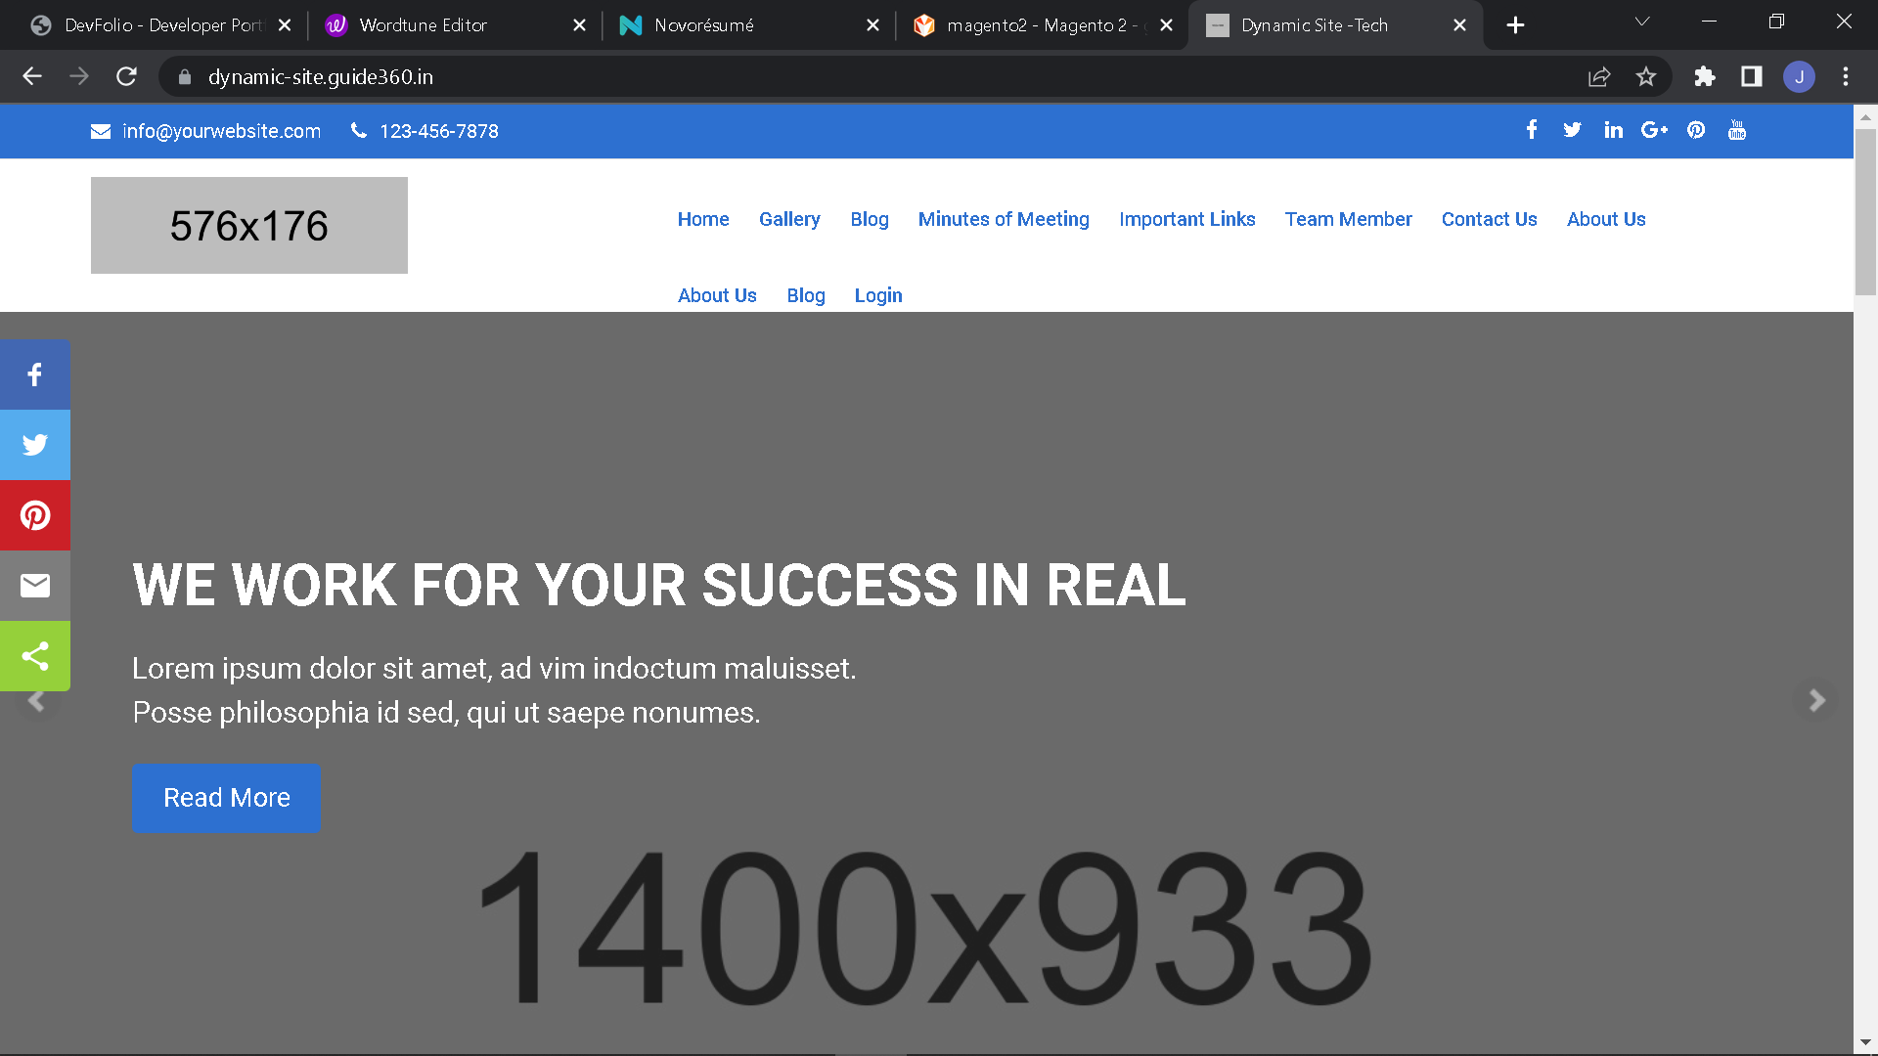Open the Chrome extensions puzzle icon
Image resolution: width=1878 pixels, height=1056 pixels.
pos(1705,76)
